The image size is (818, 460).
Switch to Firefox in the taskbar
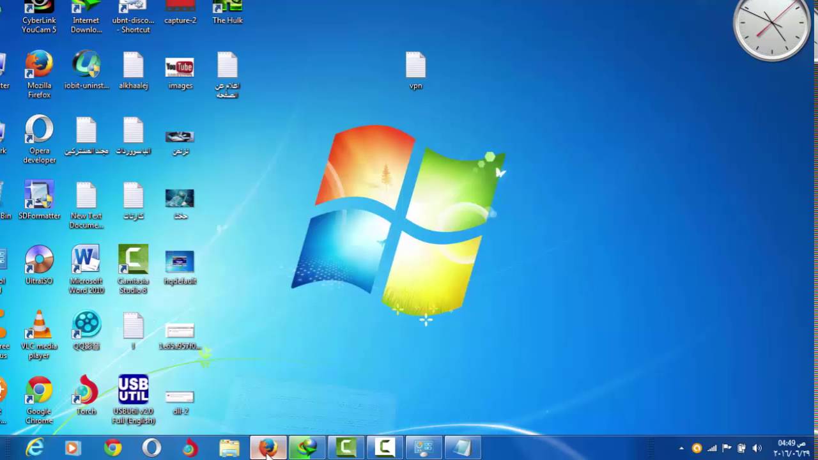(268, 448)
